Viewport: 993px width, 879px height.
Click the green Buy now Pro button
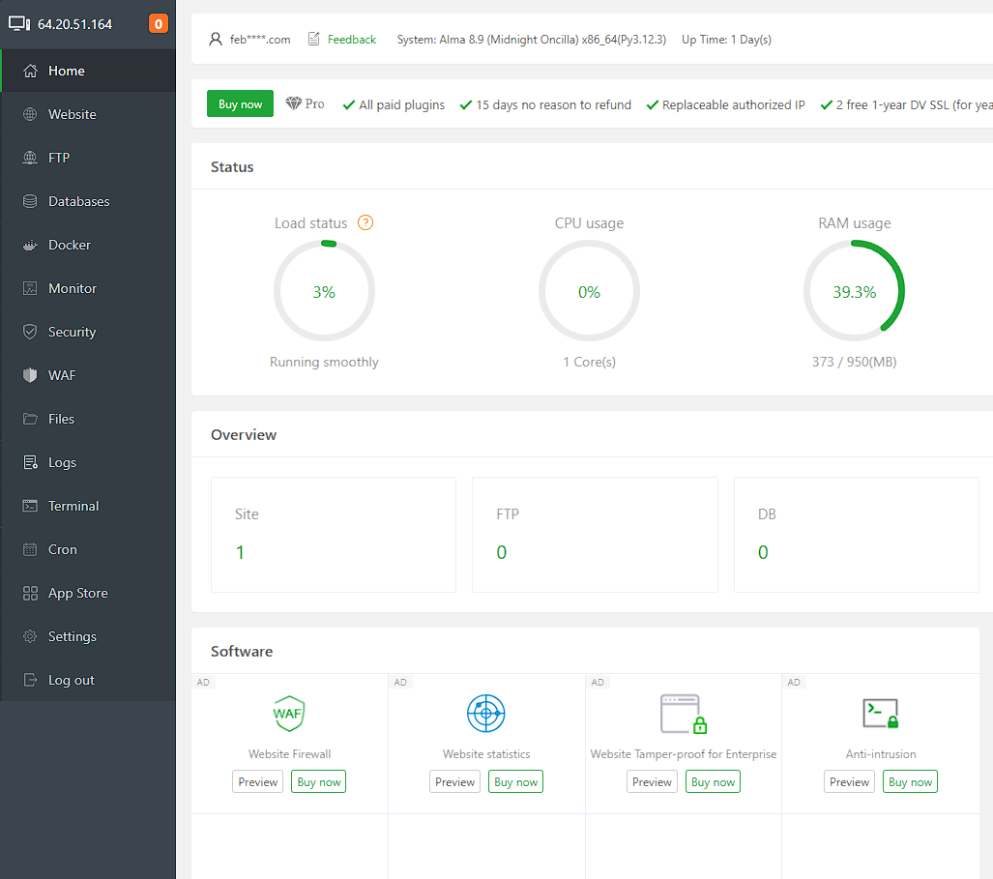(x=240, y=103)
